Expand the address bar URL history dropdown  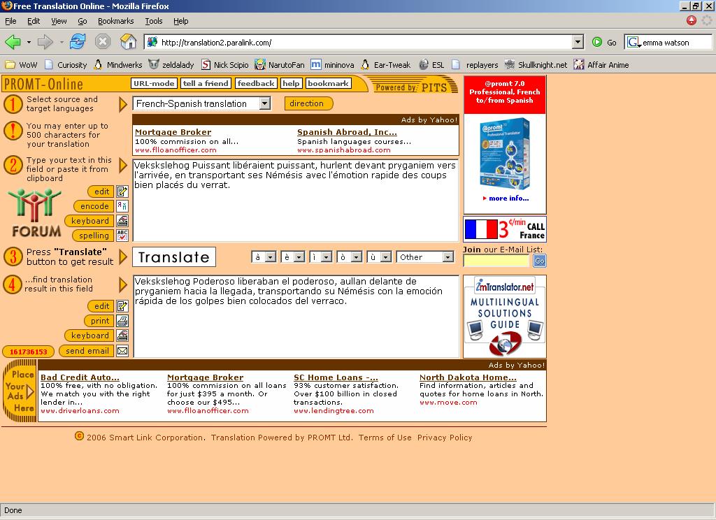(578, 42)
